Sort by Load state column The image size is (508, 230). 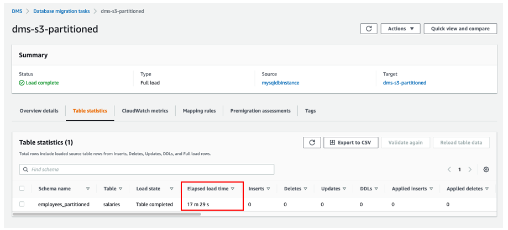pyautogui.click(x=172, y=189)
